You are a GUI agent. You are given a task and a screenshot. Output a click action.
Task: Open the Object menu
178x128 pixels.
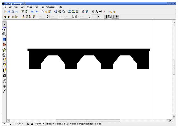pos(30,7)
